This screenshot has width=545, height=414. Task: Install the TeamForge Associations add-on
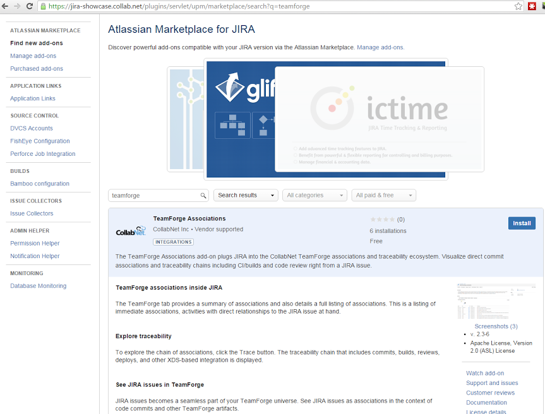pyautogui.click(x=522, y=223)
